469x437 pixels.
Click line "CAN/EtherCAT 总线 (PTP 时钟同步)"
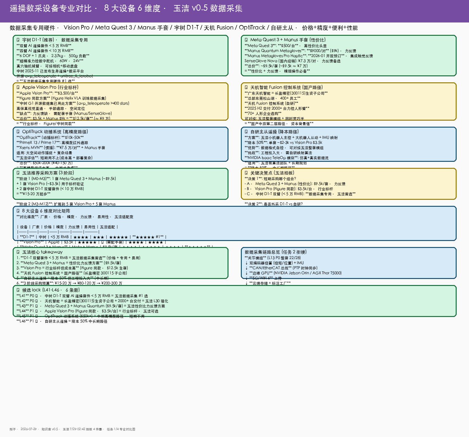pyautogui.click(x=281, y=268)
